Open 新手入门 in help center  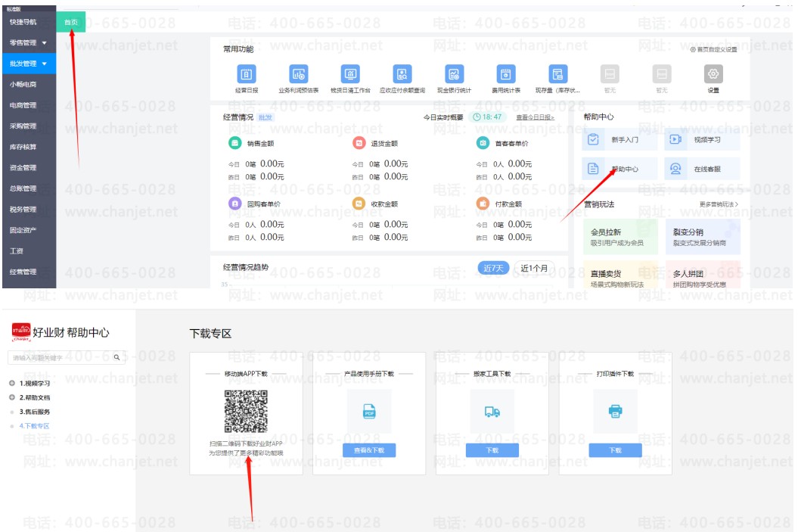click(x=619, y=139)
